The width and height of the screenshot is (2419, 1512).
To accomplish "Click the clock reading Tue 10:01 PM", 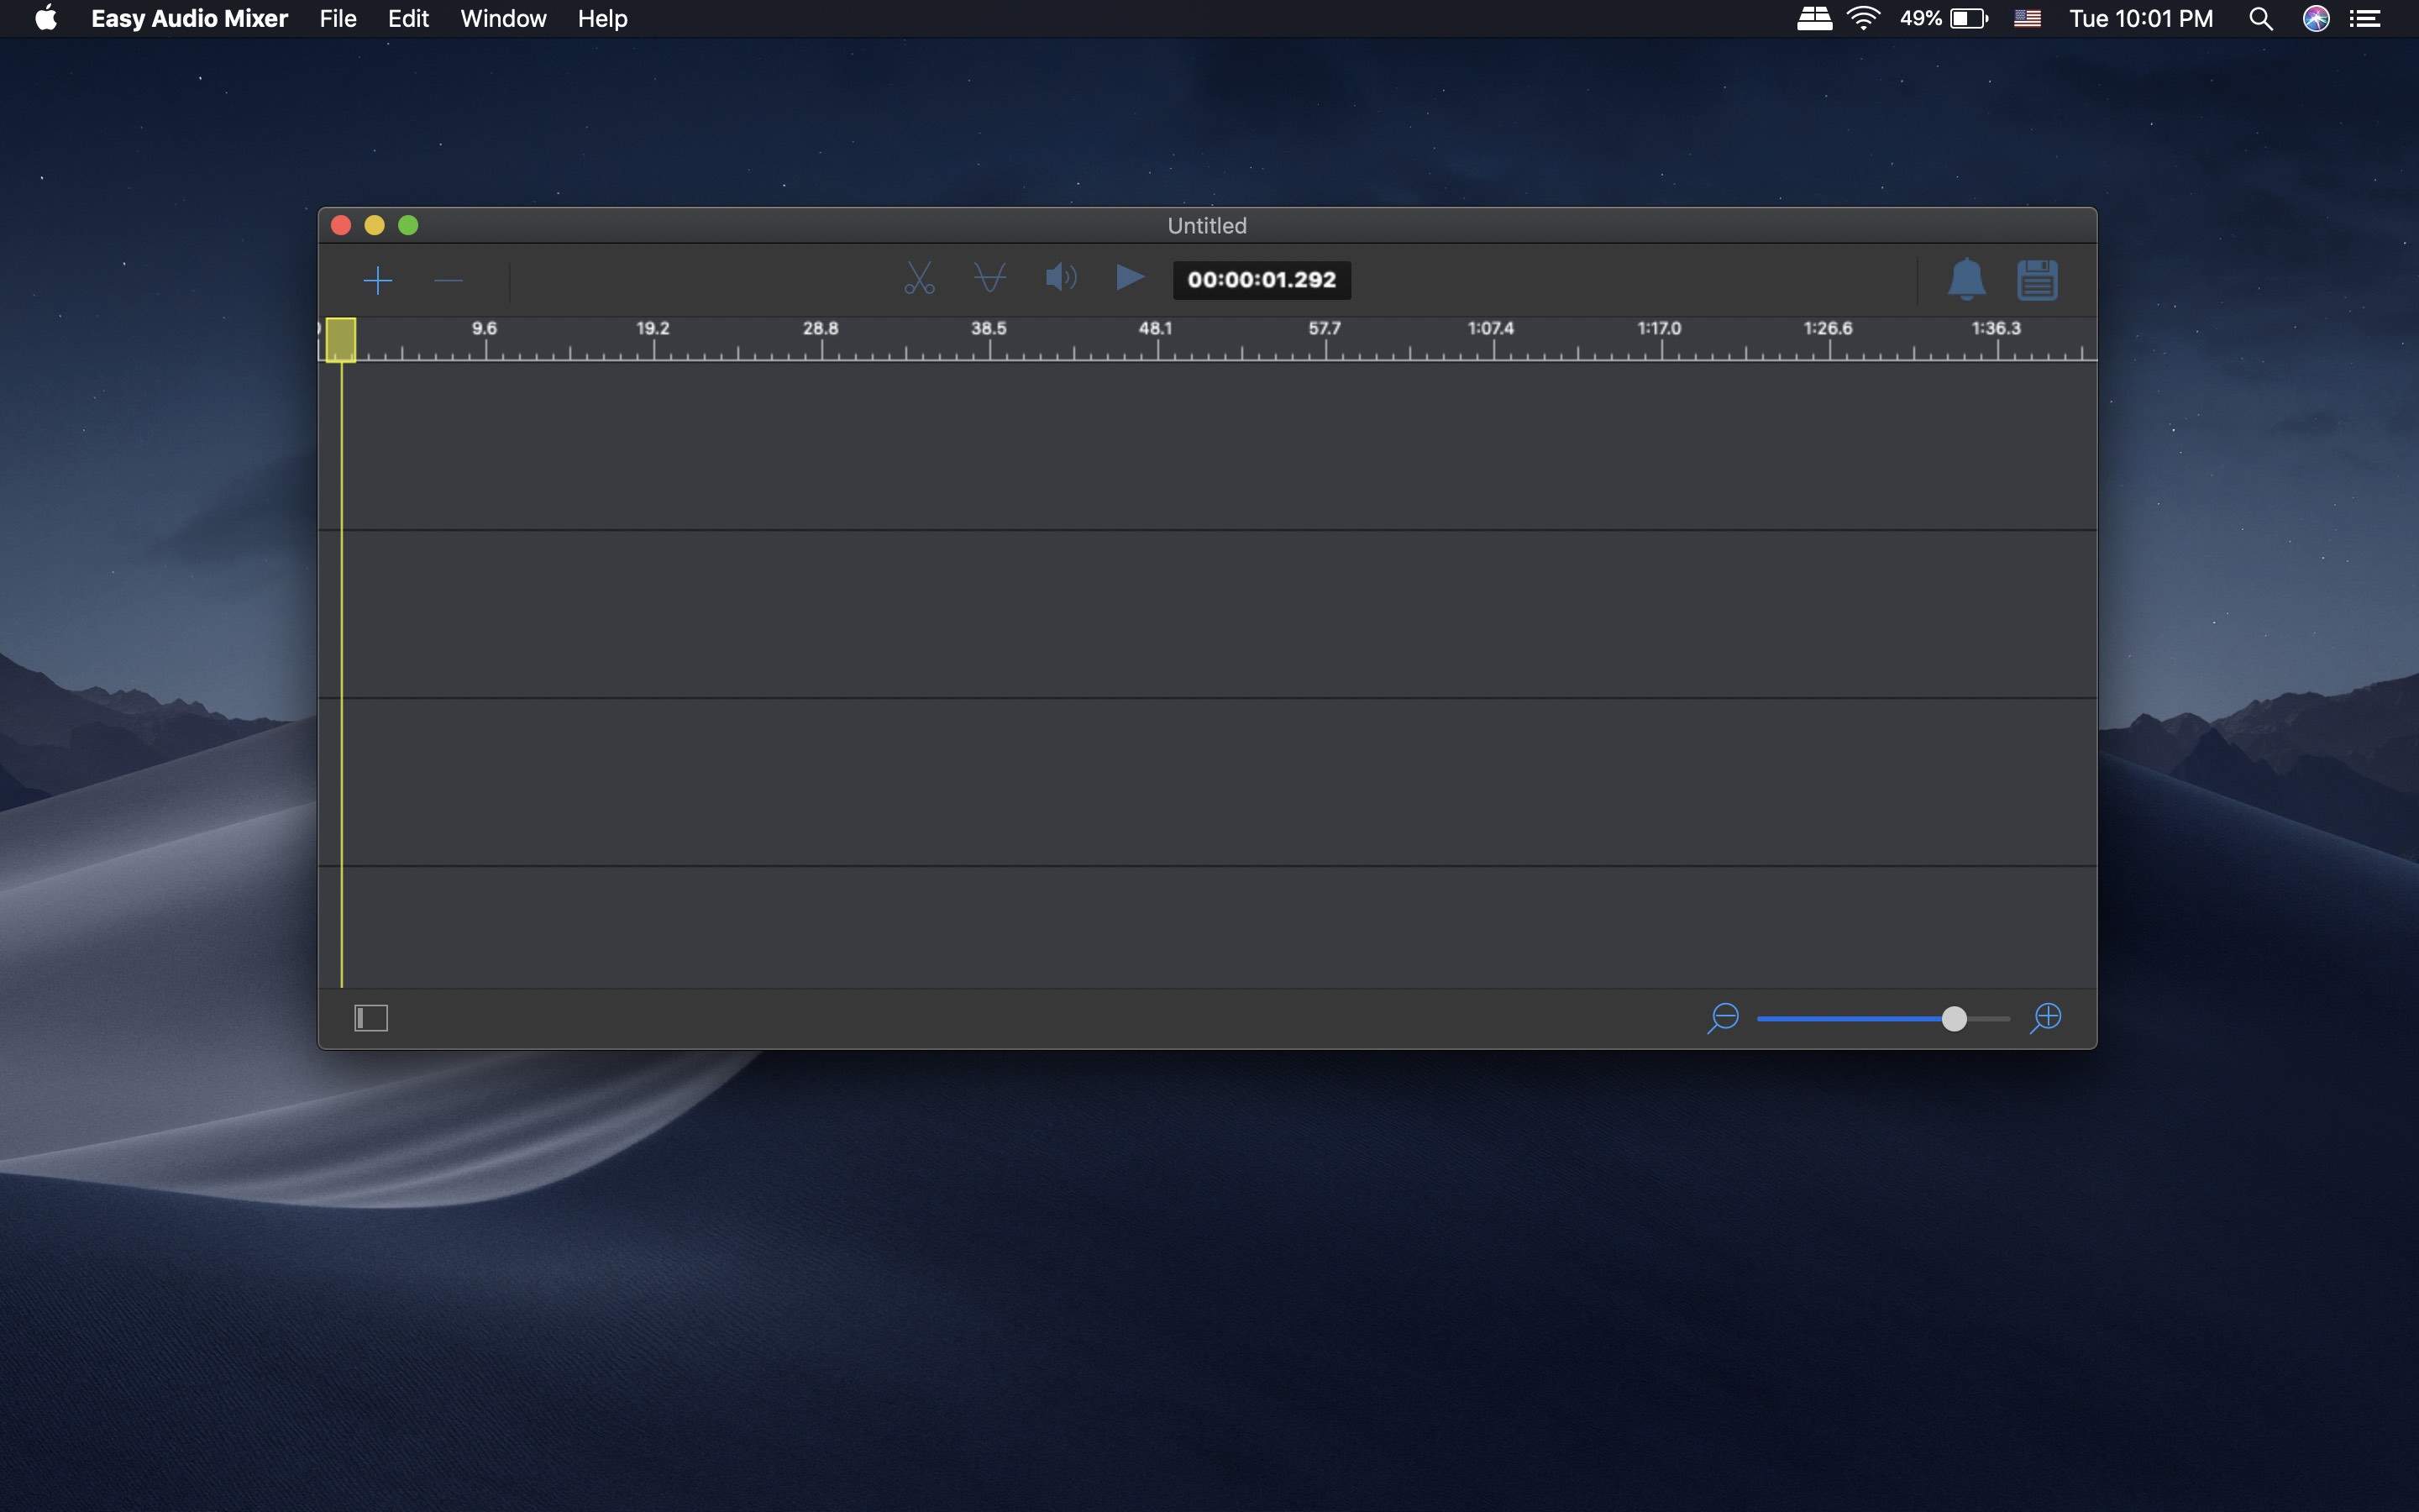I will click(x=2141, y=18).
